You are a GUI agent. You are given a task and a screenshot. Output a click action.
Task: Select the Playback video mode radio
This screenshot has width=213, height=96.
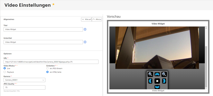click(5, 72)
